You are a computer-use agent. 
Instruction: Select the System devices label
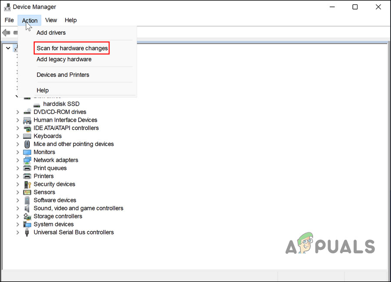pyautogui.click(x=53, y=224)
